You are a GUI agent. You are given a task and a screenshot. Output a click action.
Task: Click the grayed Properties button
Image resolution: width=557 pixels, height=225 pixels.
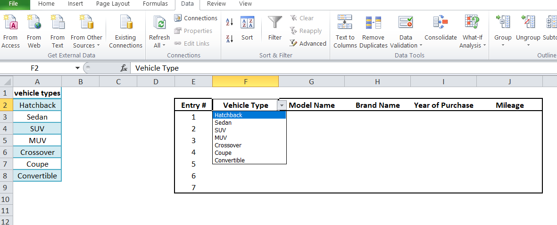pyautogui.click(x=193, y=31)
